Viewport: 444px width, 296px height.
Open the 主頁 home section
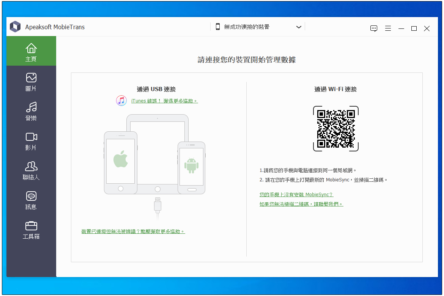pyautogui.click(x=31, y=51)
